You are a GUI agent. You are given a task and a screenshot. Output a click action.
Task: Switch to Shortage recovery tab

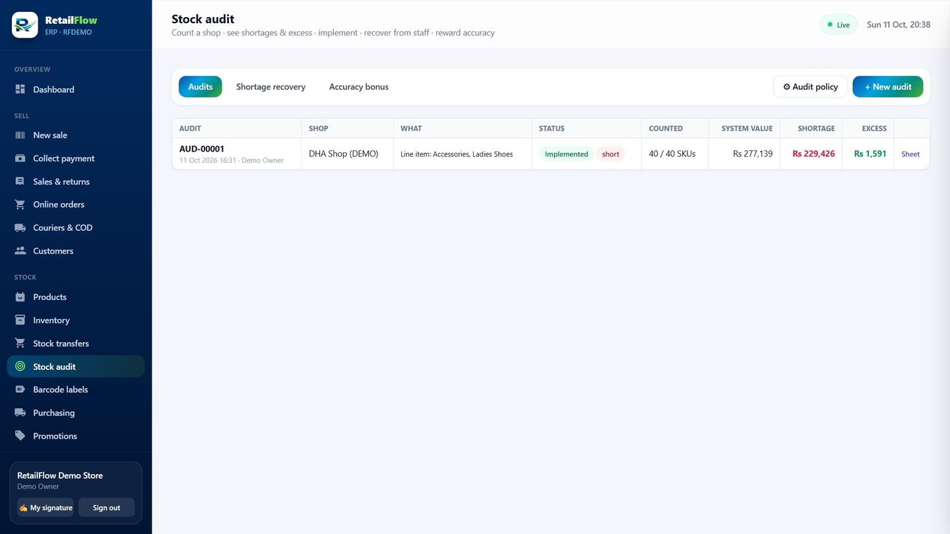click(270, 86)
